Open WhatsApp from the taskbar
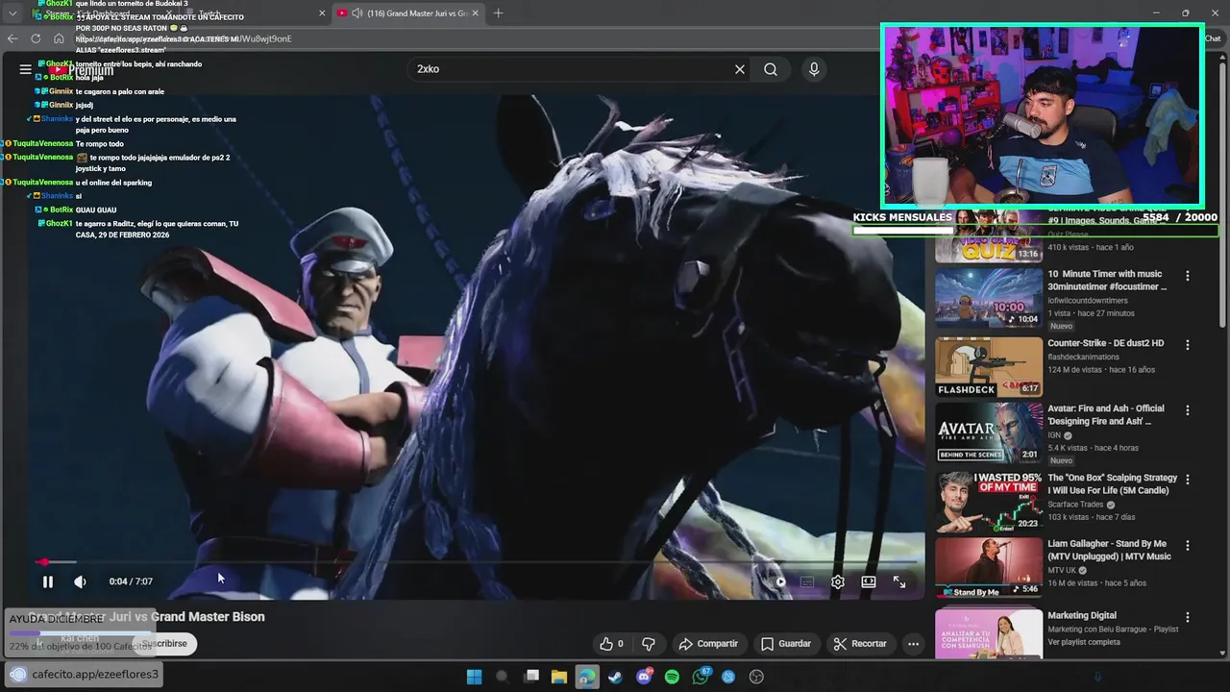This screenshot has height=692, width=1230. tap(701, 677)
